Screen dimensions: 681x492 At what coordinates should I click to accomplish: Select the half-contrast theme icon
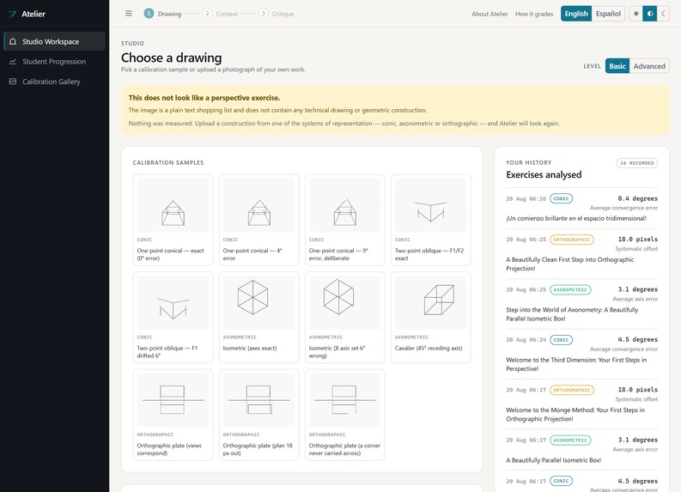tap(650, 14)
